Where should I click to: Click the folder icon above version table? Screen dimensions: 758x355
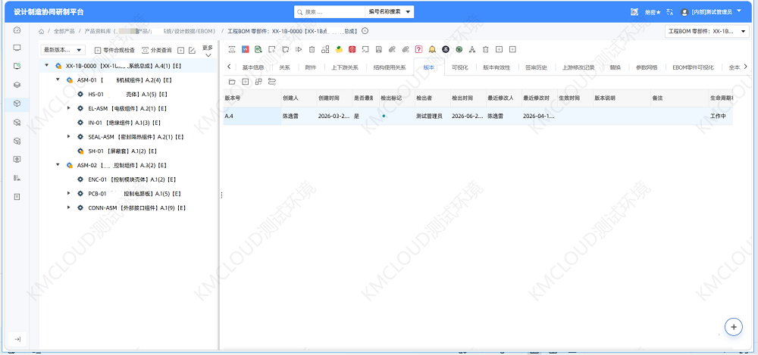[x=232, y=82]
